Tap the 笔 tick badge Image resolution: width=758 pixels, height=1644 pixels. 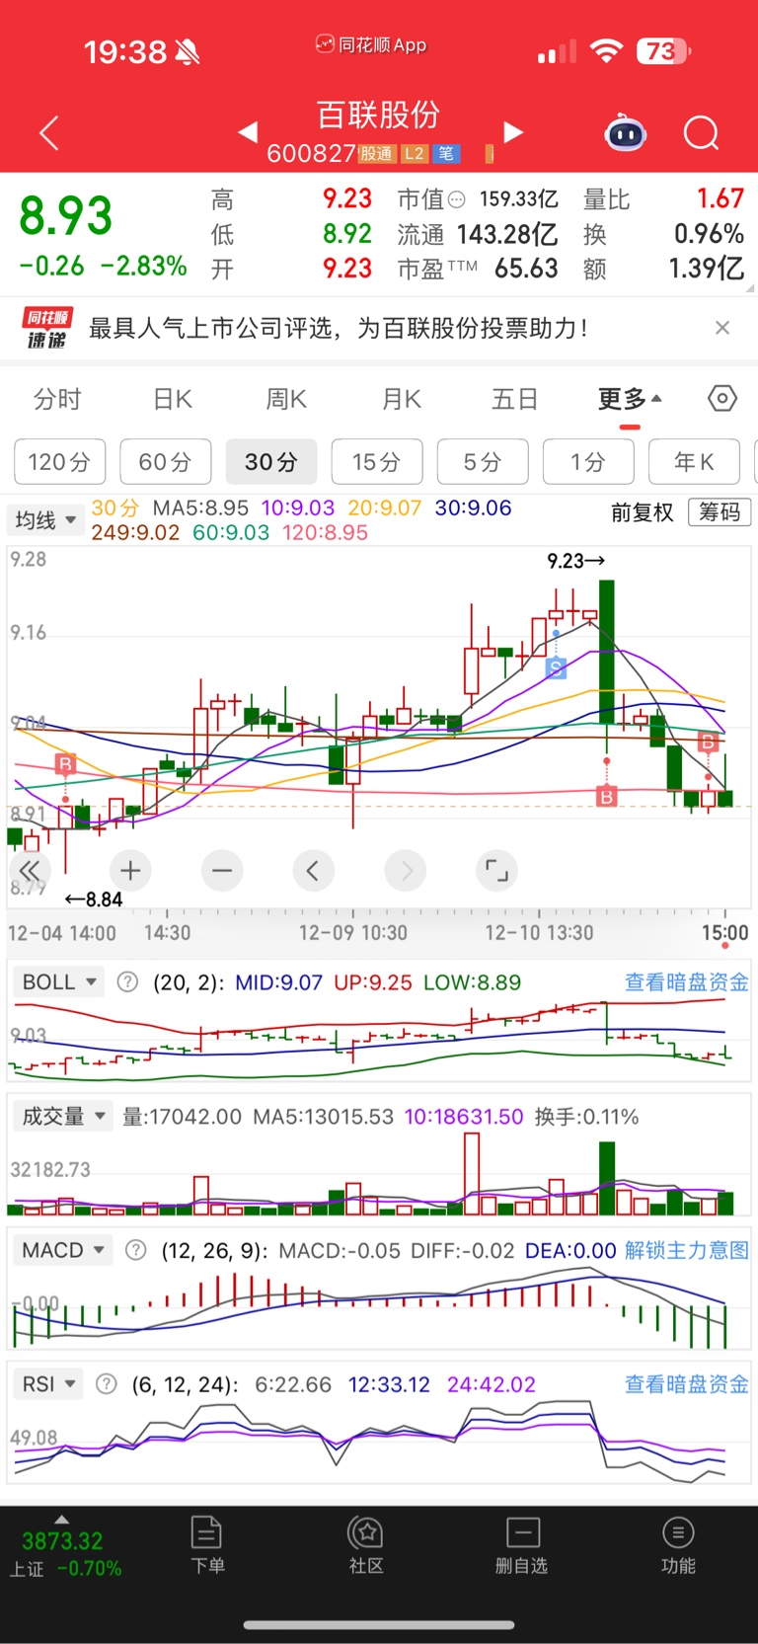click(446, 153)
